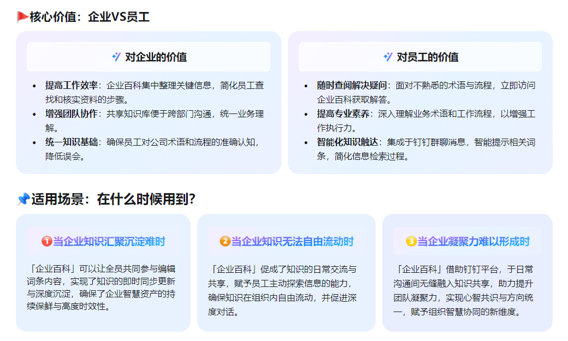Click the orange number 2 badge icon
The image size is (568, 341).
tap(225, 241)
